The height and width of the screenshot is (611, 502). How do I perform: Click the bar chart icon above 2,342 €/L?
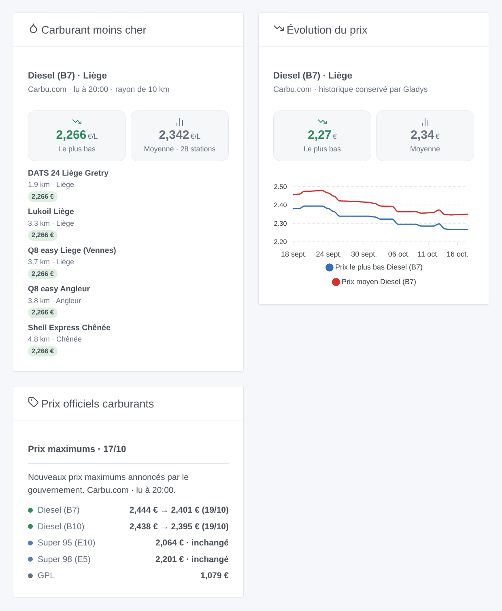click(180, 121)
